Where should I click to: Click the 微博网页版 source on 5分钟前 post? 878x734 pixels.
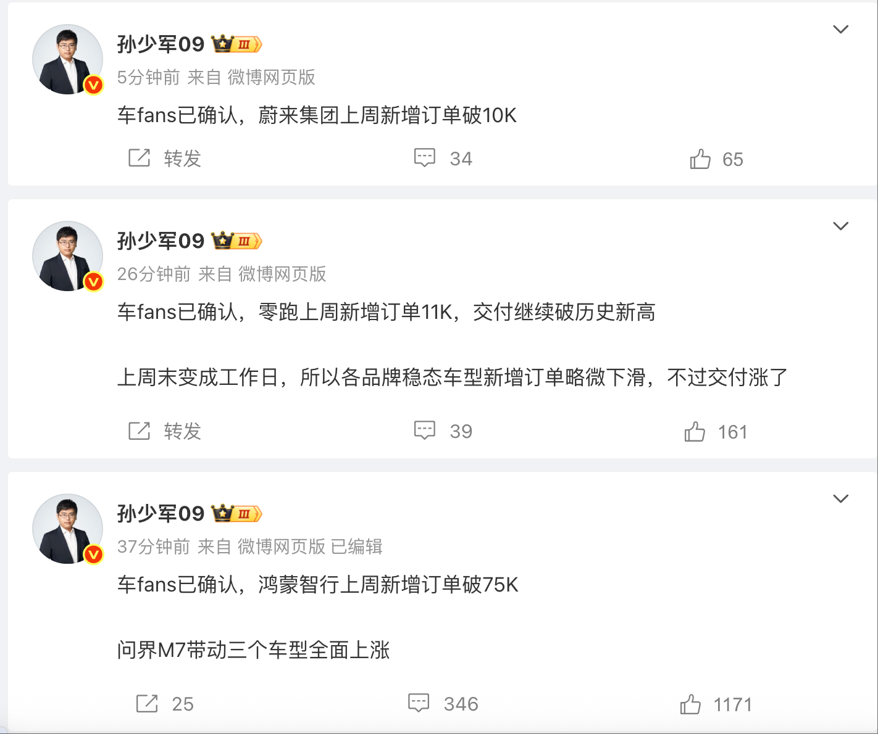pos(271,77)
